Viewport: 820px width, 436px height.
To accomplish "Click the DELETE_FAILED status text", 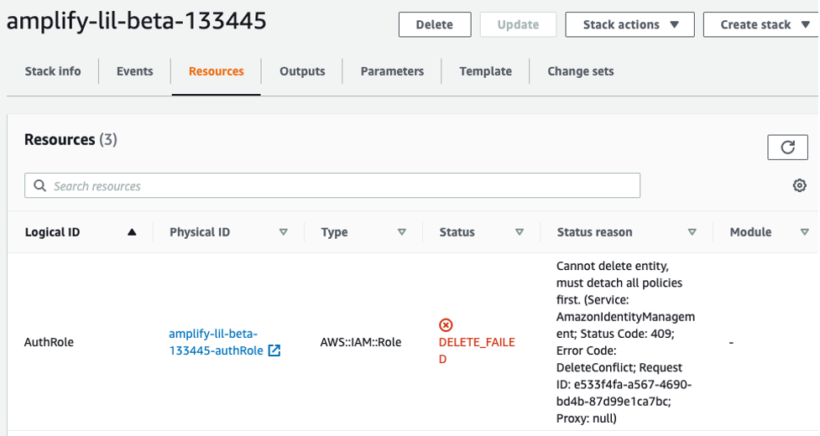I will click(x=477, y=350).
